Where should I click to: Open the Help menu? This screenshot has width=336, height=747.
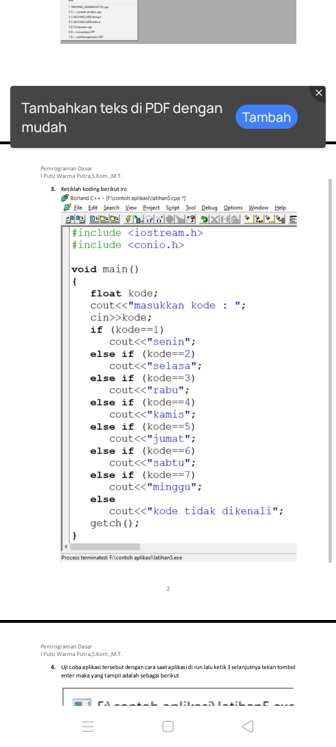pyautogui.click(x=280, y=208)
